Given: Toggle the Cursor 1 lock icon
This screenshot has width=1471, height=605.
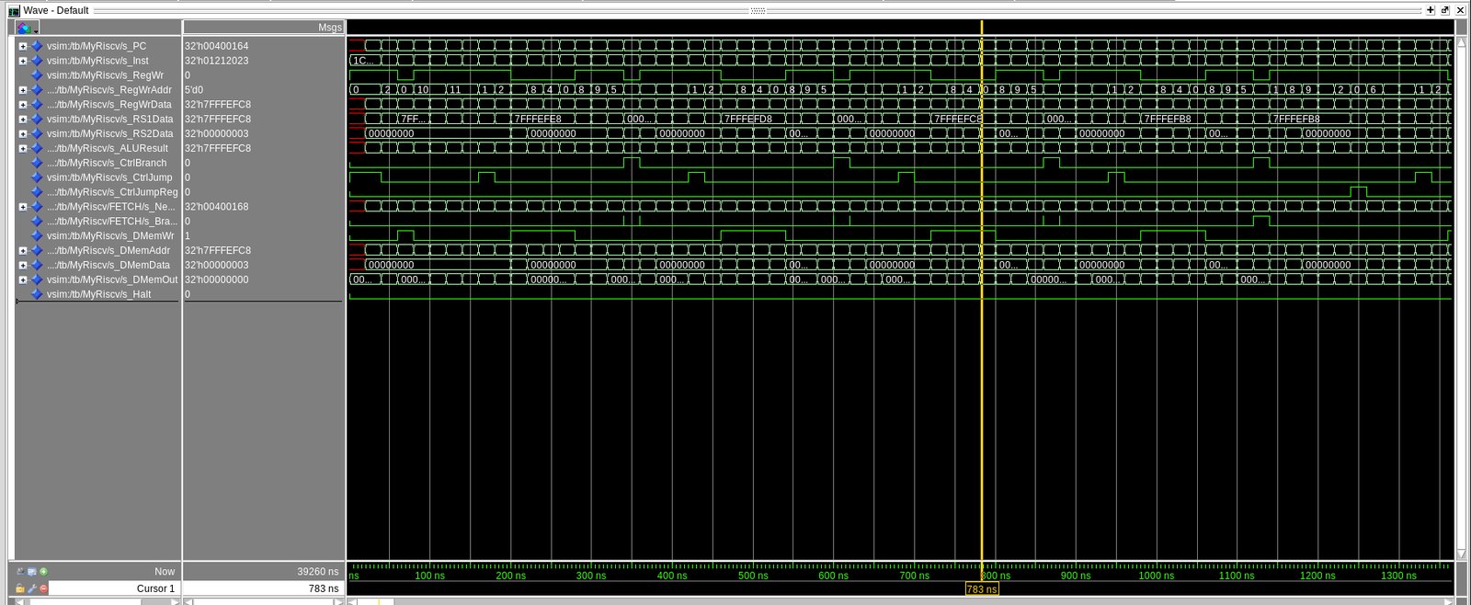Looking at the screenshot, I should (20, 588).
